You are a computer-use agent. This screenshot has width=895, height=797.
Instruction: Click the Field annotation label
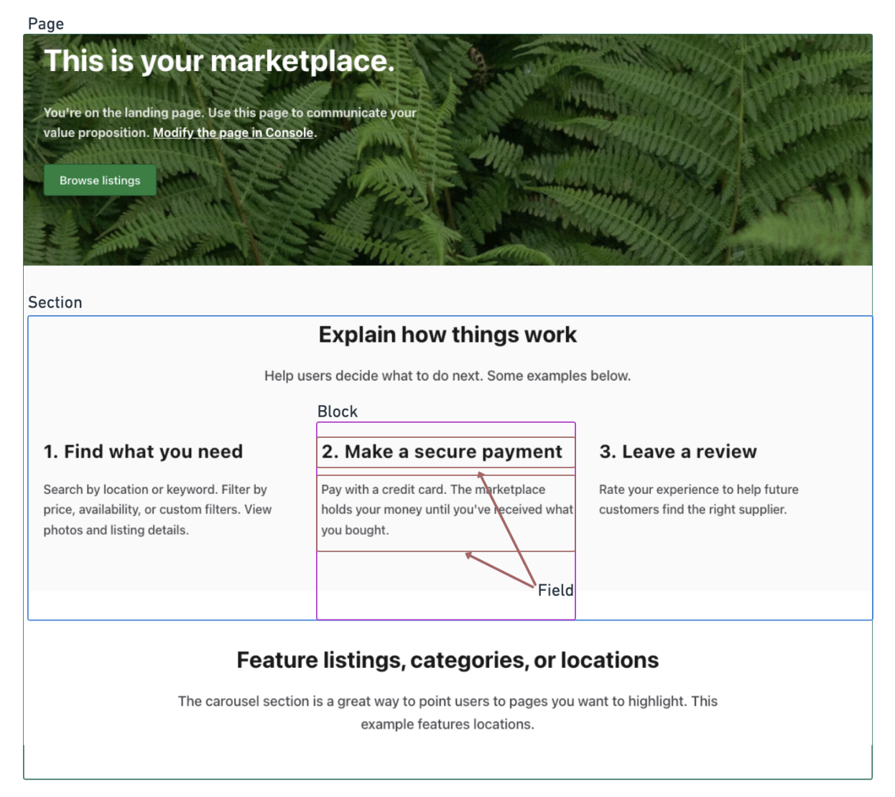[556, 590]
